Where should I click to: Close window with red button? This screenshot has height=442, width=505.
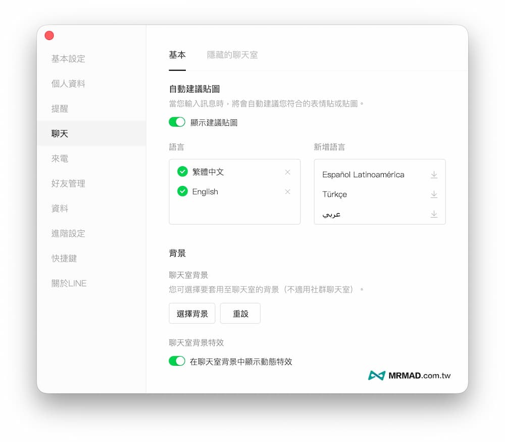tap(49, 35)
